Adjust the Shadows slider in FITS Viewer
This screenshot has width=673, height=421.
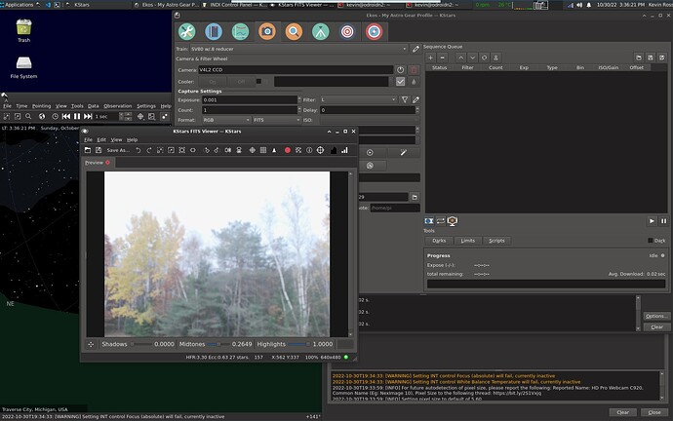coord(141,344)
